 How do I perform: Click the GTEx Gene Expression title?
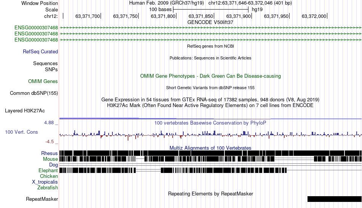[210, 100]
